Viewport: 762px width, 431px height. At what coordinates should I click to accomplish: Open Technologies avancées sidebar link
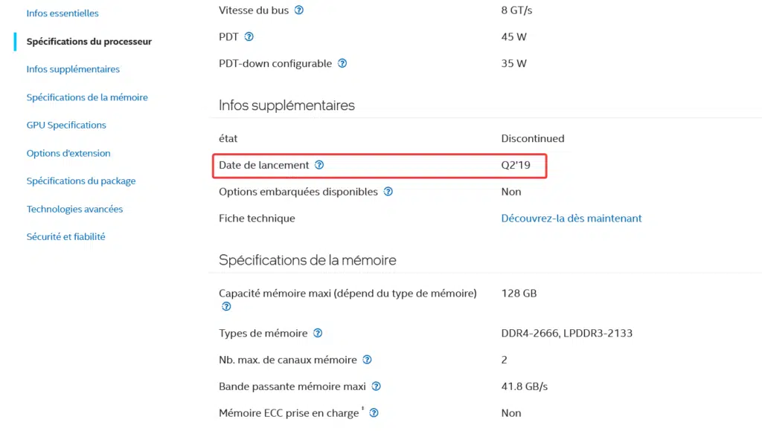(75, 210)
